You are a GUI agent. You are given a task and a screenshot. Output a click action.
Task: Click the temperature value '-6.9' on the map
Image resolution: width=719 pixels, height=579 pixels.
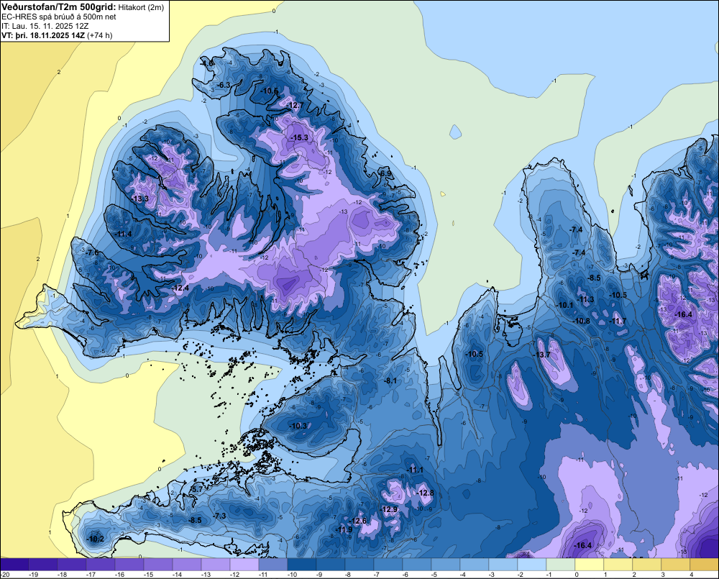[386, 173]
